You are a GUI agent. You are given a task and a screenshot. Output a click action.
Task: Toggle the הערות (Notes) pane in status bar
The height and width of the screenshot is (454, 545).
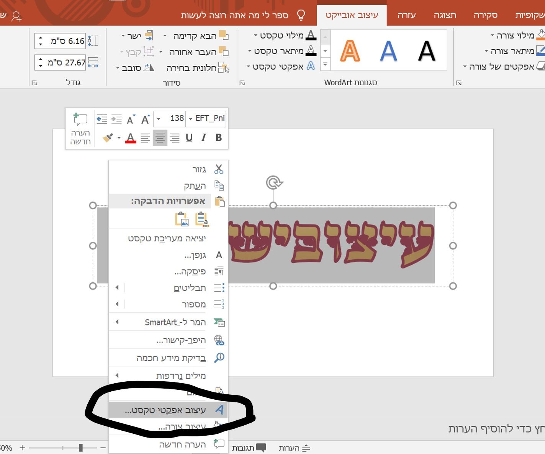pos(294,448)
